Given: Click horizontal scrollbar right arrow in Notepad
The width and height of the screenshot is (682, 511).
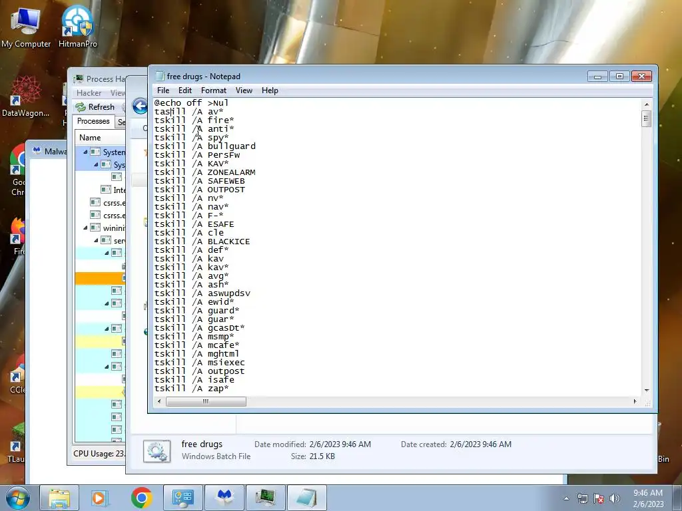Looking at the screenshot, I should click(x=635, y=401).
